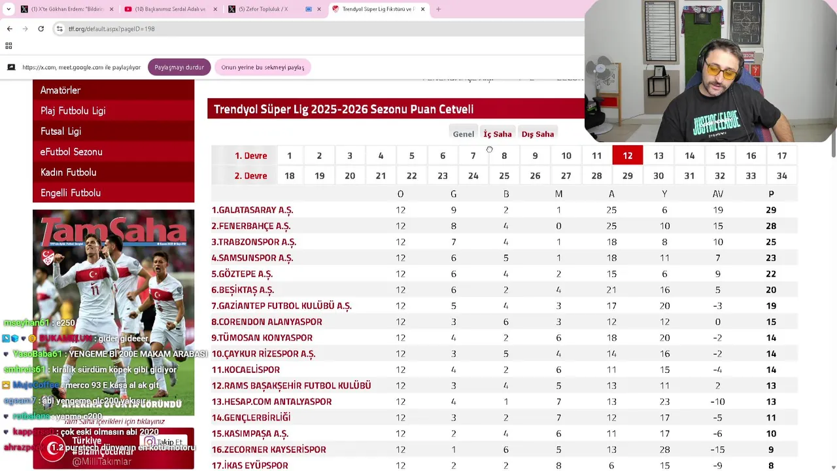Click the P points column header
The image size is (837, 471).
(x=771, y=194)
